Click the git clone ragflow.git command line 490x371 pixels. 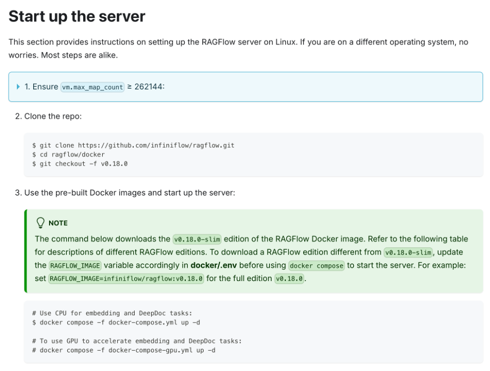[x=133, y=145]
